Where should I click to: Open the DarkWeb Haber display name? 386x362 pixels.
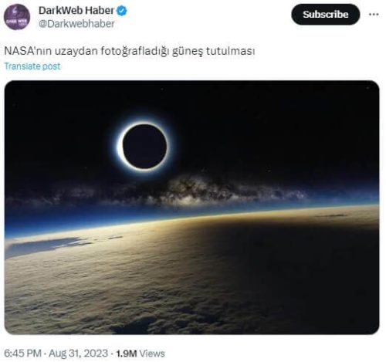point(76,11)
